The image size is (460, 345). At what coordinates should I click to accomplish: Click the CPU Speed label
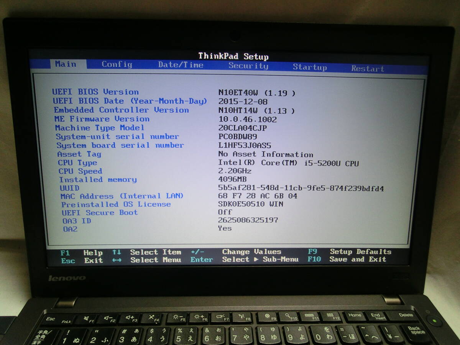pyautogui.click(x=80, y=171)
